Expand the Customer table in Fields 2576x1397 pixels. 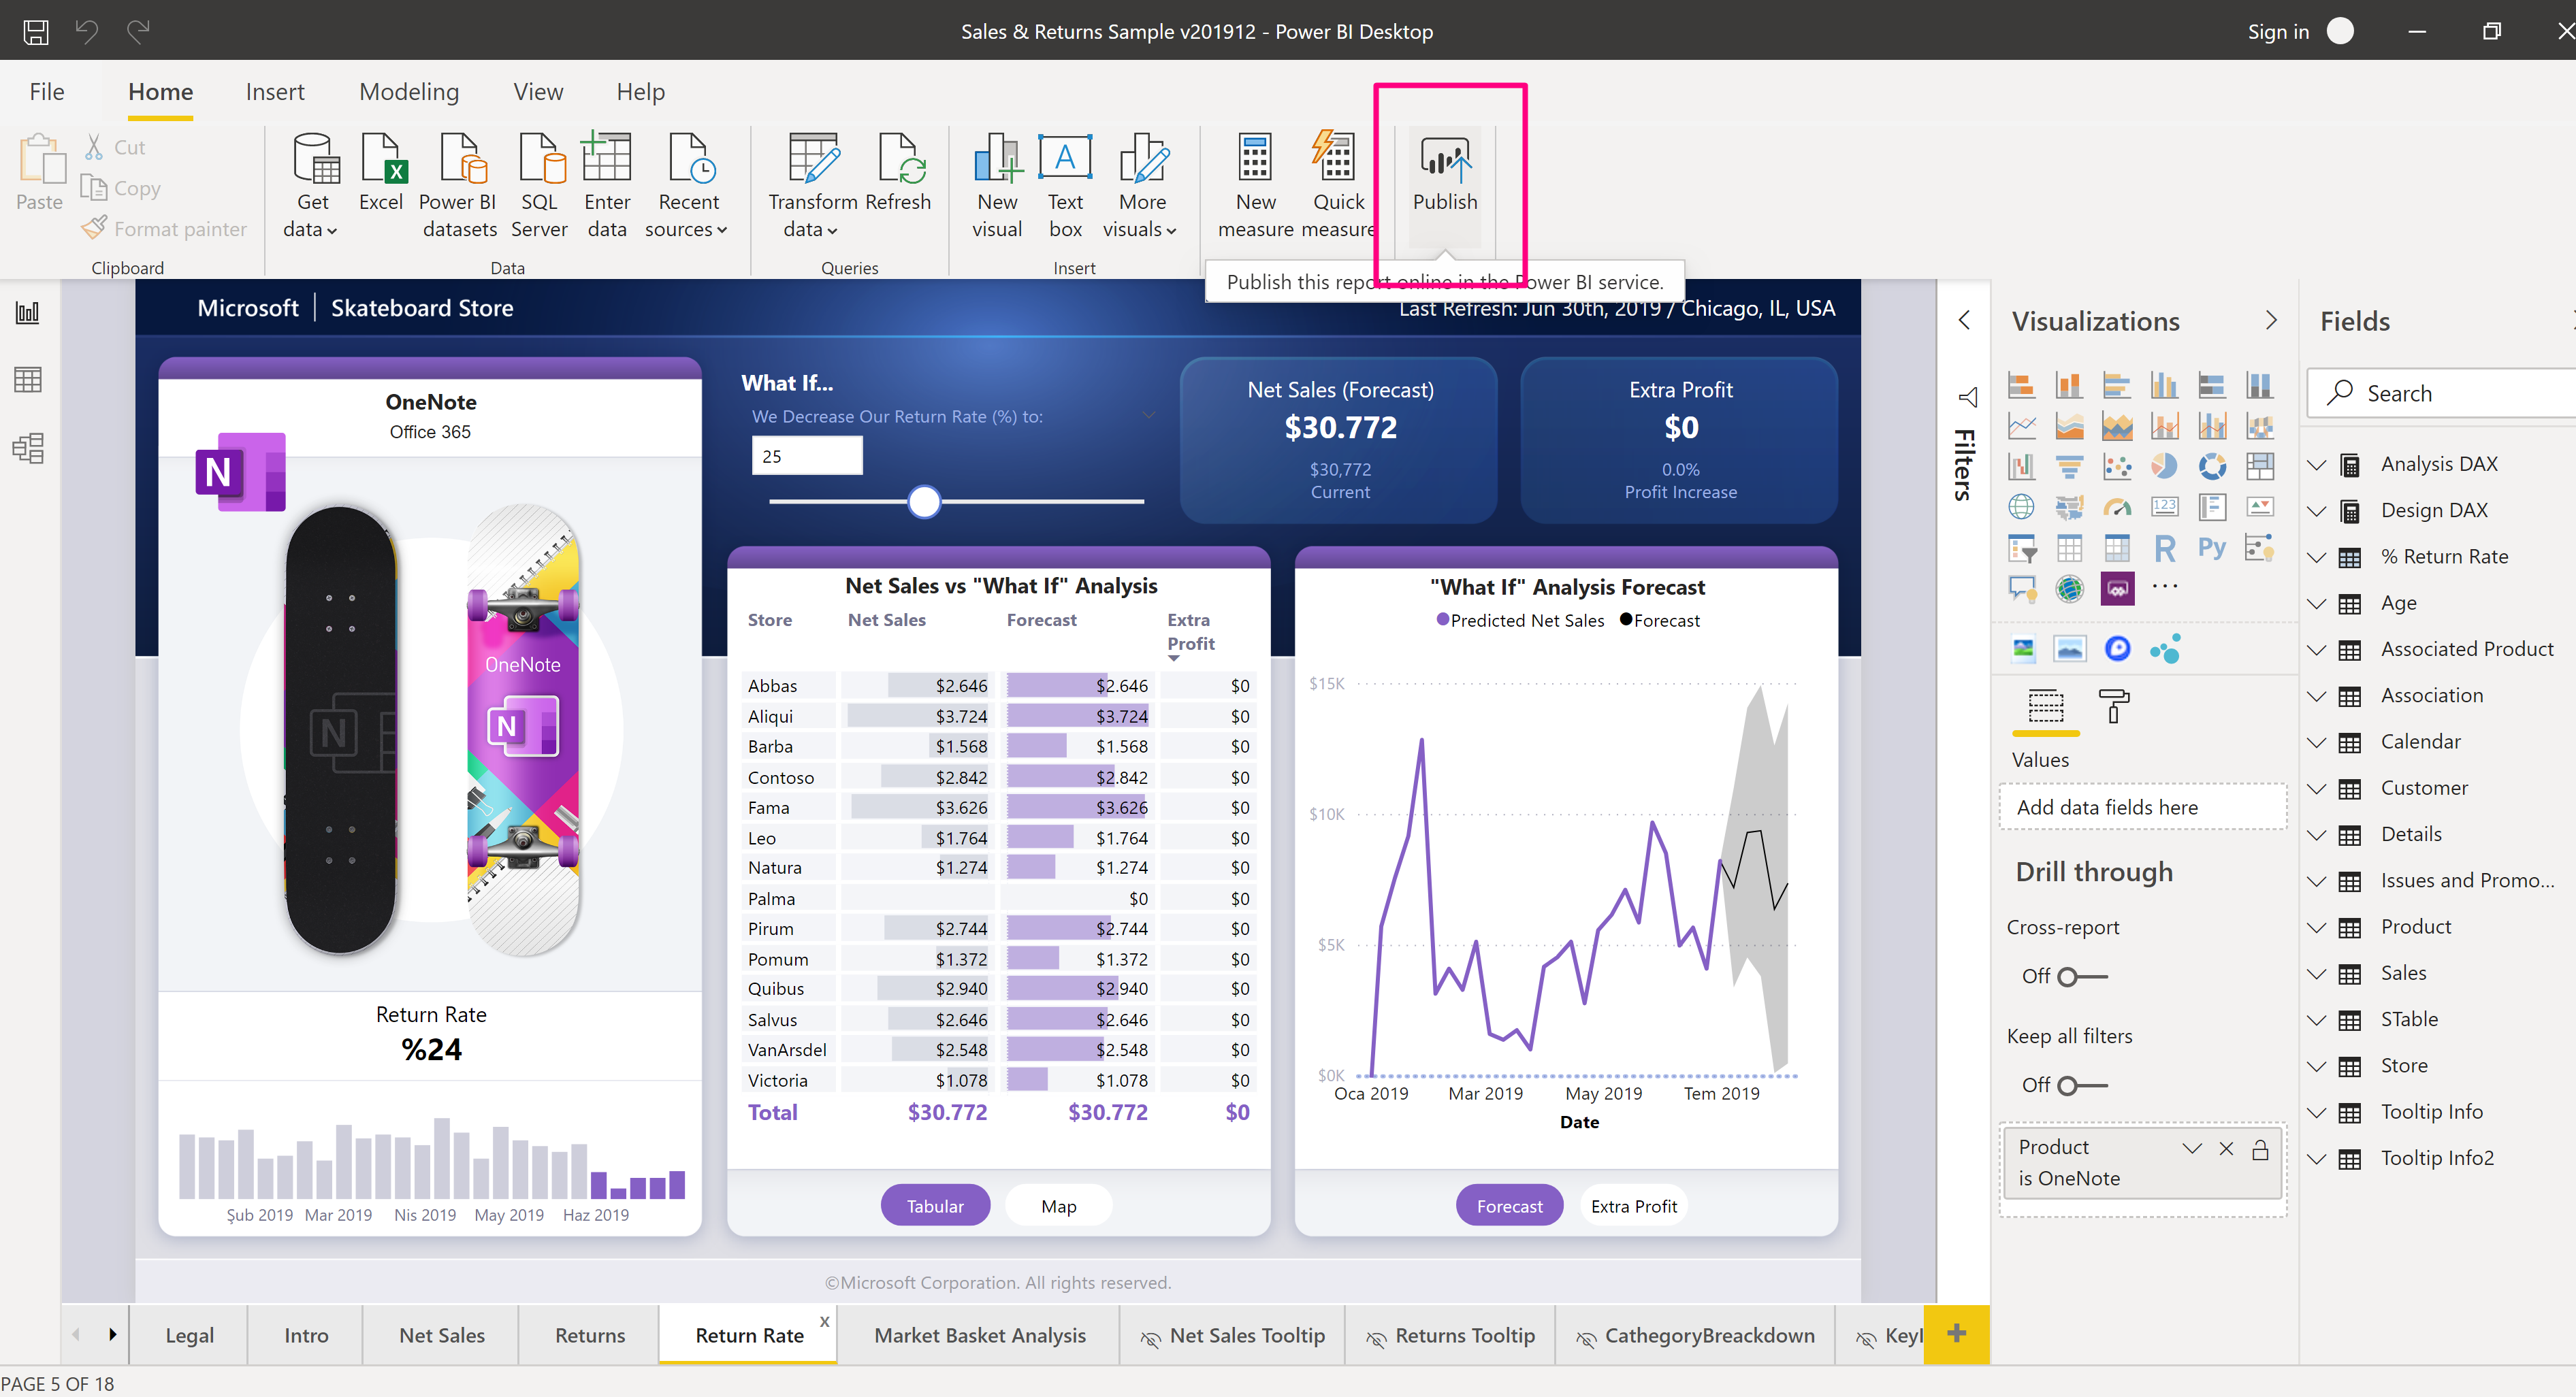[x=2316, y=789]
